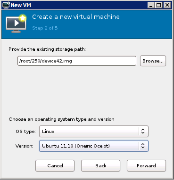174x180 pixels.
Task: Click 'Choose an operating system type and version' label
Action: pyautogui.click(x=61, y=119)
